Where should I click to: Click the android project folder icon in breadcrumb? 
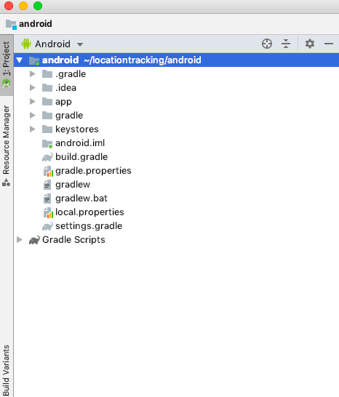[11, 24]
